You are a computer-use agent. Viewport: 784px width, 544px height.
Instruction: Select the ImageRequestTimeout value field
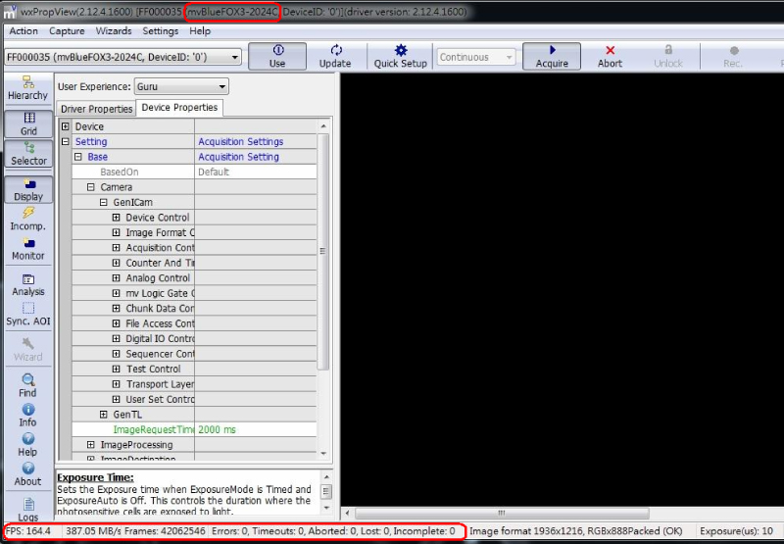coord(255,429)
